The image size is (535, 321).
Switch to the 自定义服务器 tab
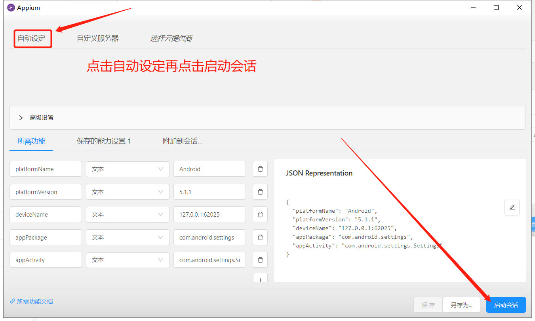click(97, 38)
